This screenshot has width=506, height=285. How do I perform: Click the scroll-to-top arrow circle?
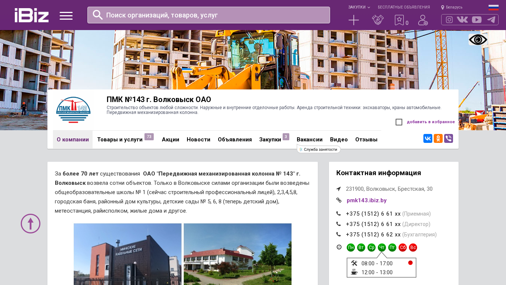(x=30, y=223)
